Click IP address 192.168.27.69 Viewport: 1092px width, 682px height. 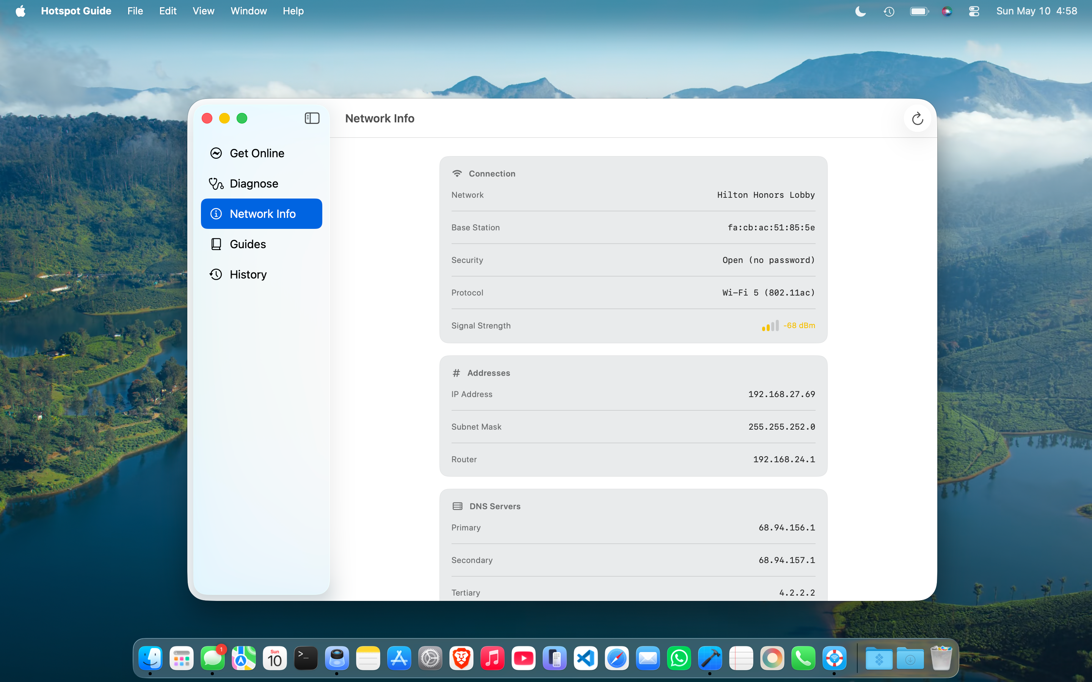coord(781,394)
